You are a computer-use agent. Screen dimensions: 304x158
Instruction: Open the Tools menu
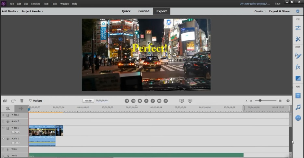(x=54, y=4)
